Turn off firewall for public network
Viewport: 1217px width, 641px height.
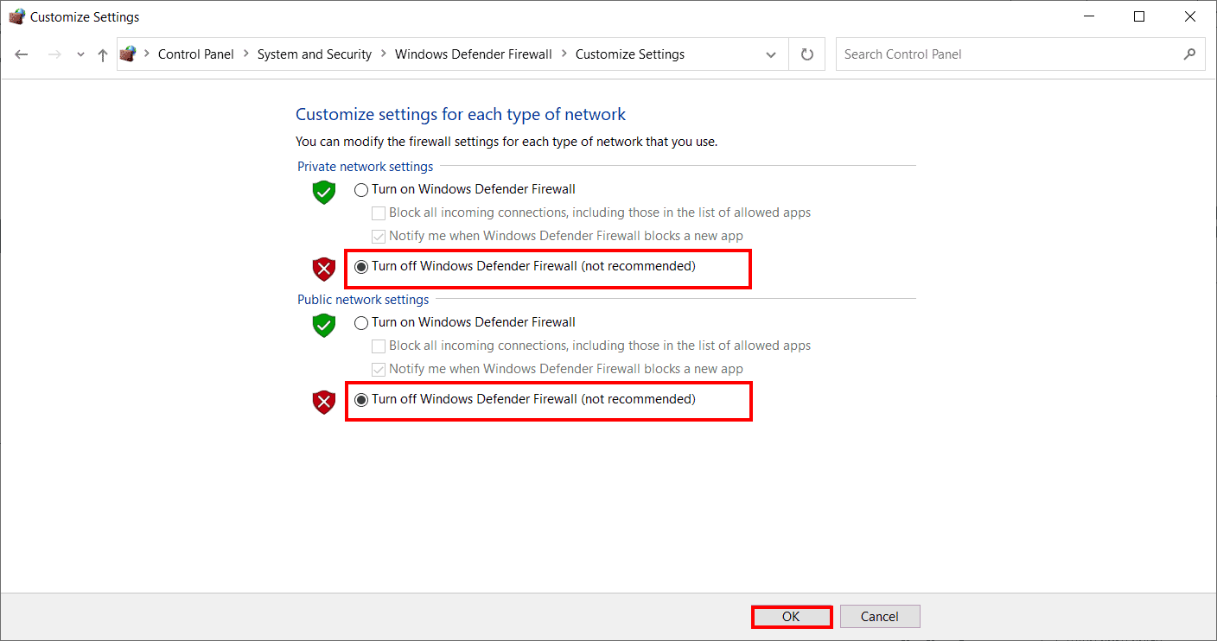[x=525, y=399]
